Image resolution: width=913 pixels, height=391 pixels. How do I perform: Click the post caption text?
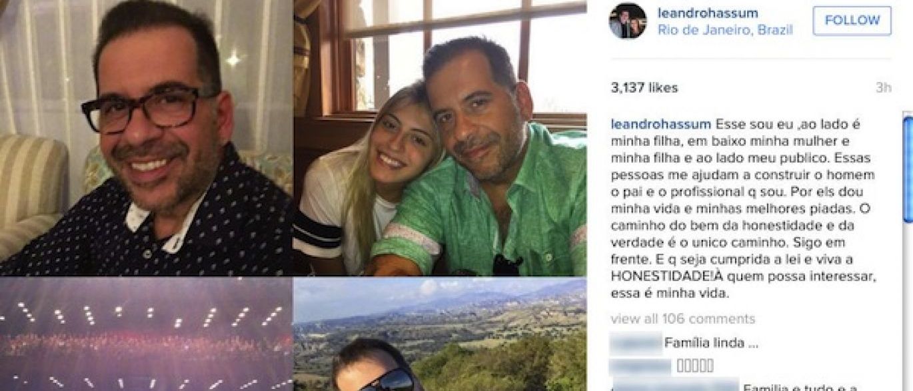click(751, 209)
